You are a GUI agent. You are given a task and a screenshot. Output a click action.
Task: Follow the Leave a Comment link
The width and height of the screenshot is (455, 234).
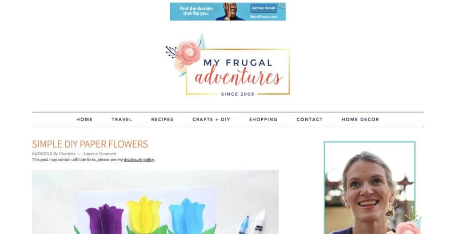point(100,154)
